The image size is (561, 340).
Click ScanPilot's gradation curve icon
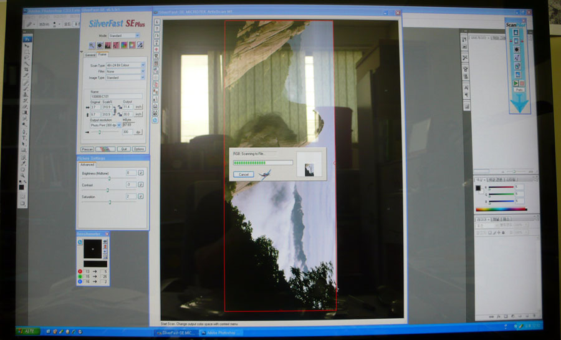pyautogui.click(x=517, y=58)
